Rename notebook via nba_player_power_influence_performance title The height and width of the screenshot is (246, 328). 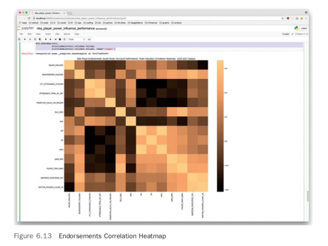pyautogui.click(x=66, y=28)
